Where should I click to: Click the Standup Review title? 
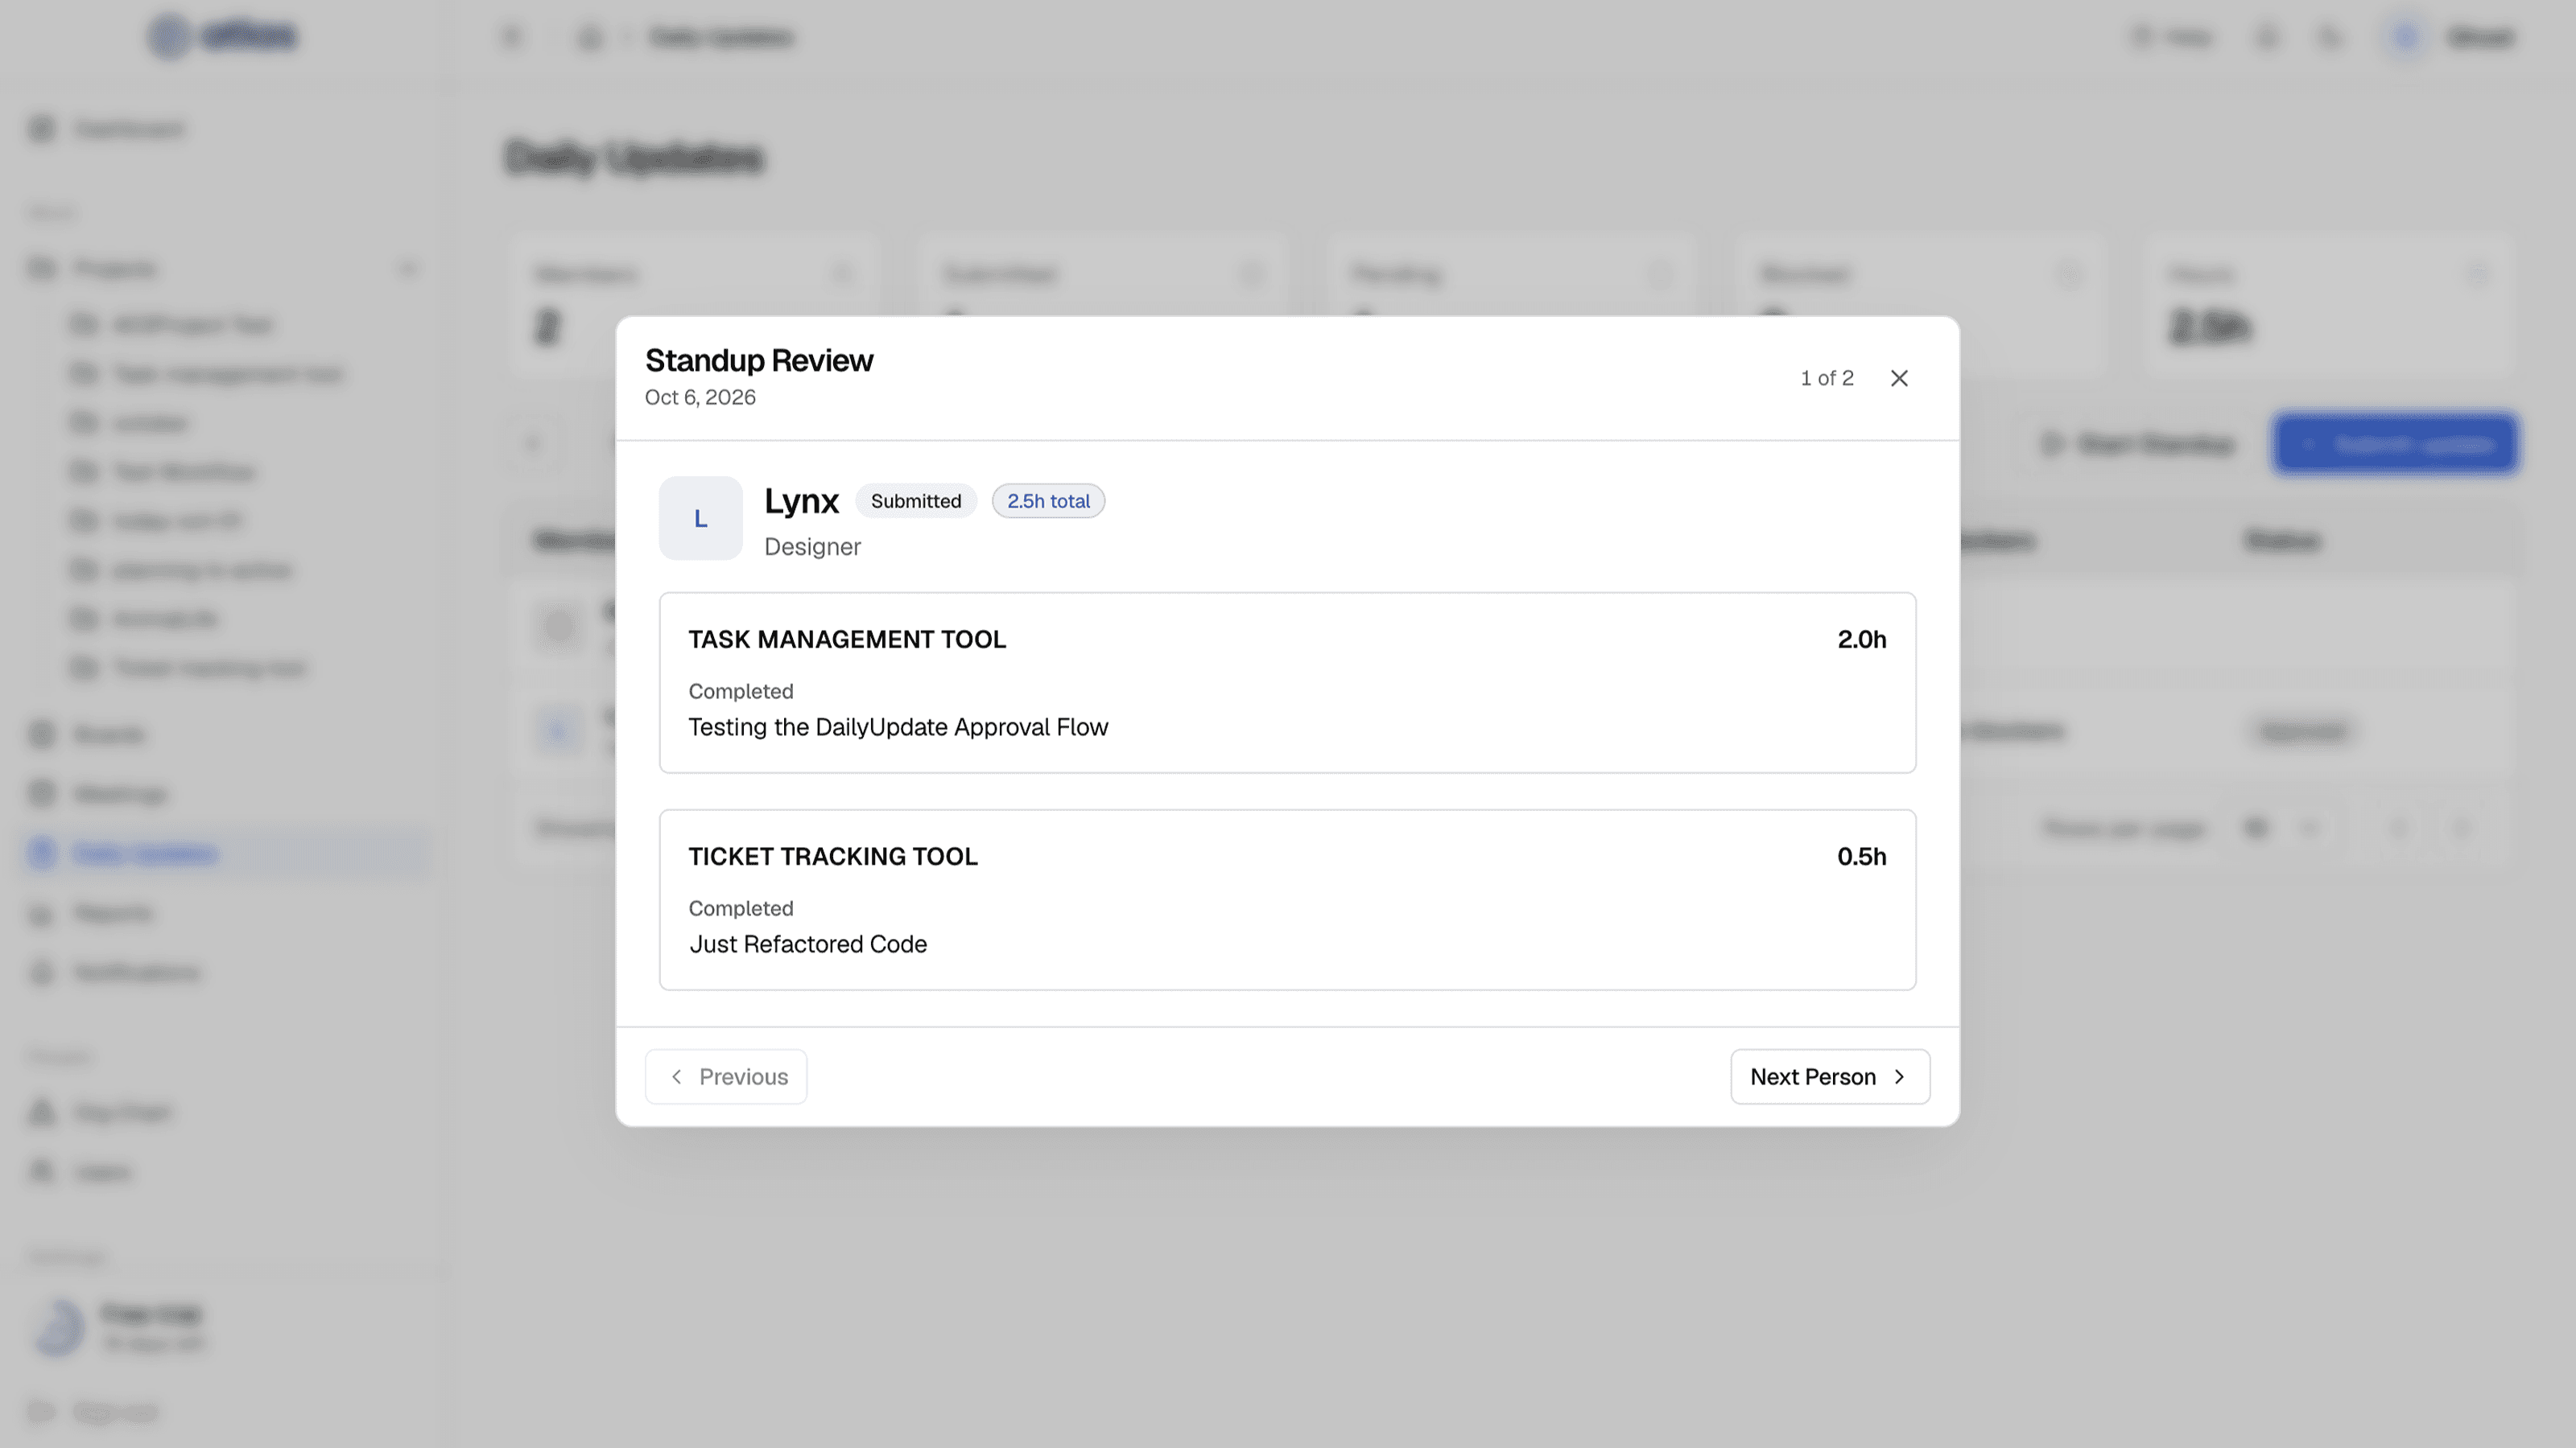click(759, 360)
